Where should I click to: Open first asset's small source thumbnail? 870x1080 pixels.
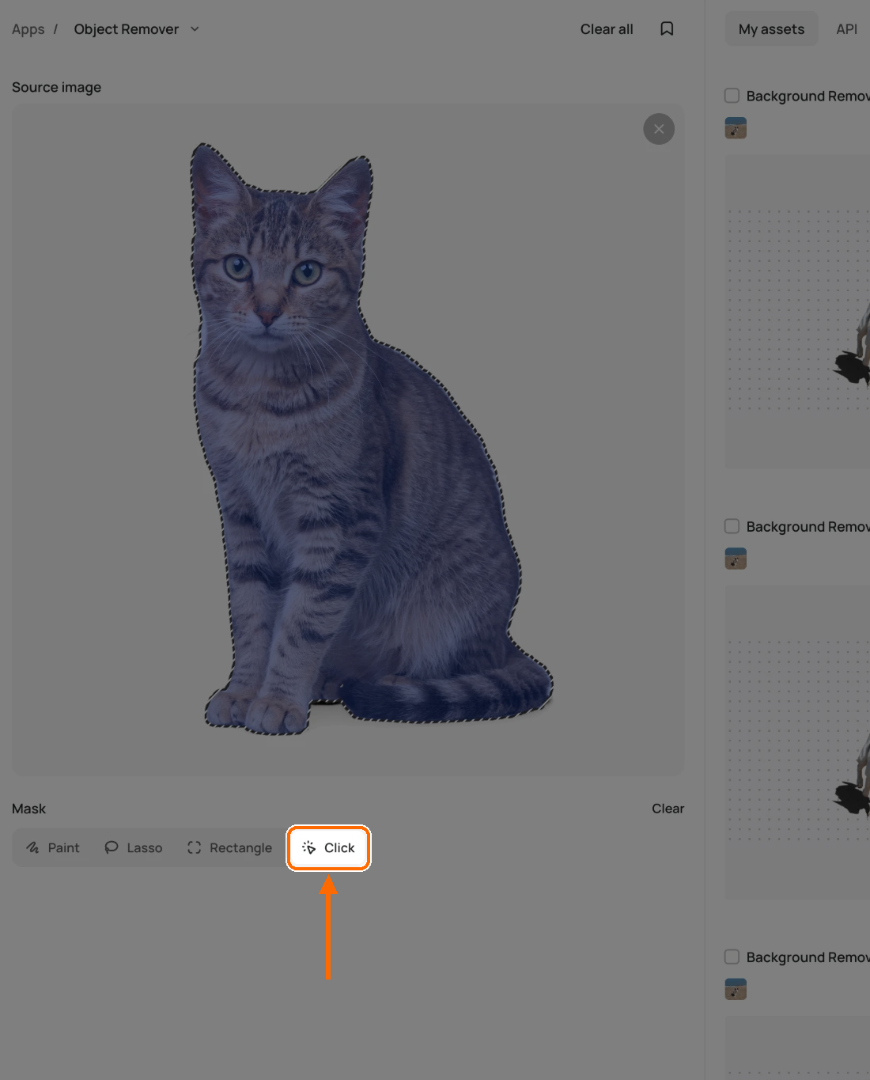coord(736,128)
